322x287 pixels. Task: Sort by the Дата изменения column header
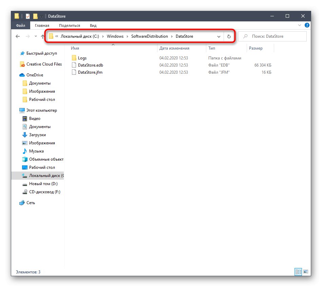[x=174, y=48]
